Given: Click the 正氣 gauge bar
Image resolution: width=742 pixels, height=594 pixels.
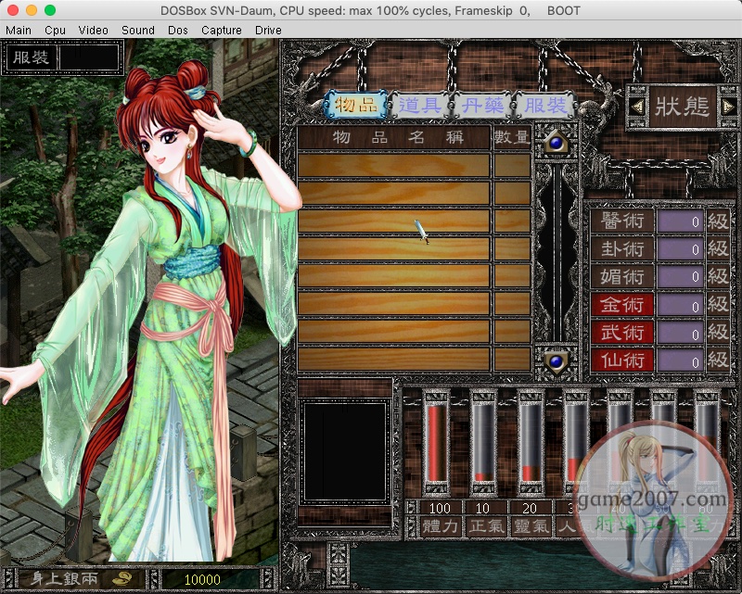Looking at the screenshot, I should pos(483,443).
